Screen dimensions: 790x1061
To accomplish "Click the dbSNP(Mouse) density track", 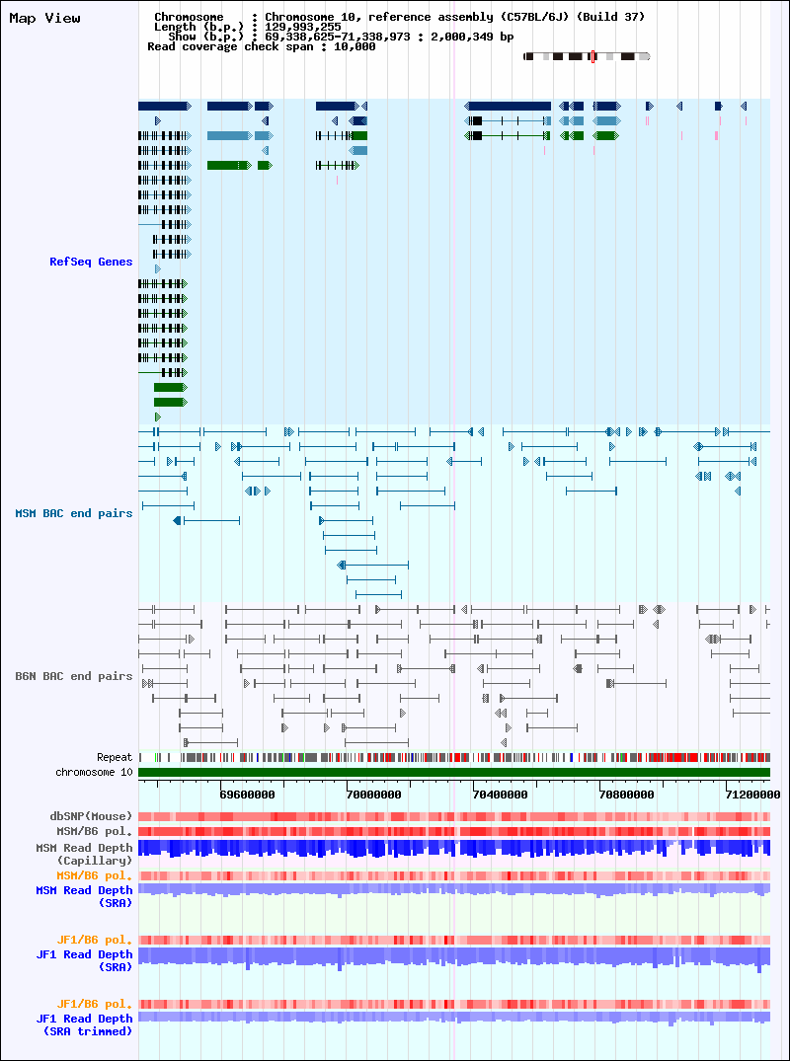I will tap(454, 817).
